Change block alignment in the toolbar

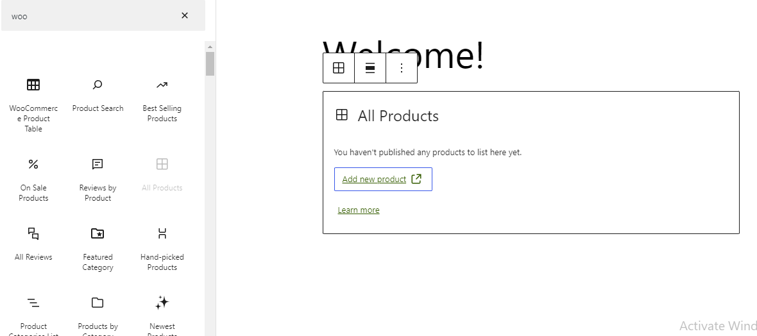click(x=370, y=68)
